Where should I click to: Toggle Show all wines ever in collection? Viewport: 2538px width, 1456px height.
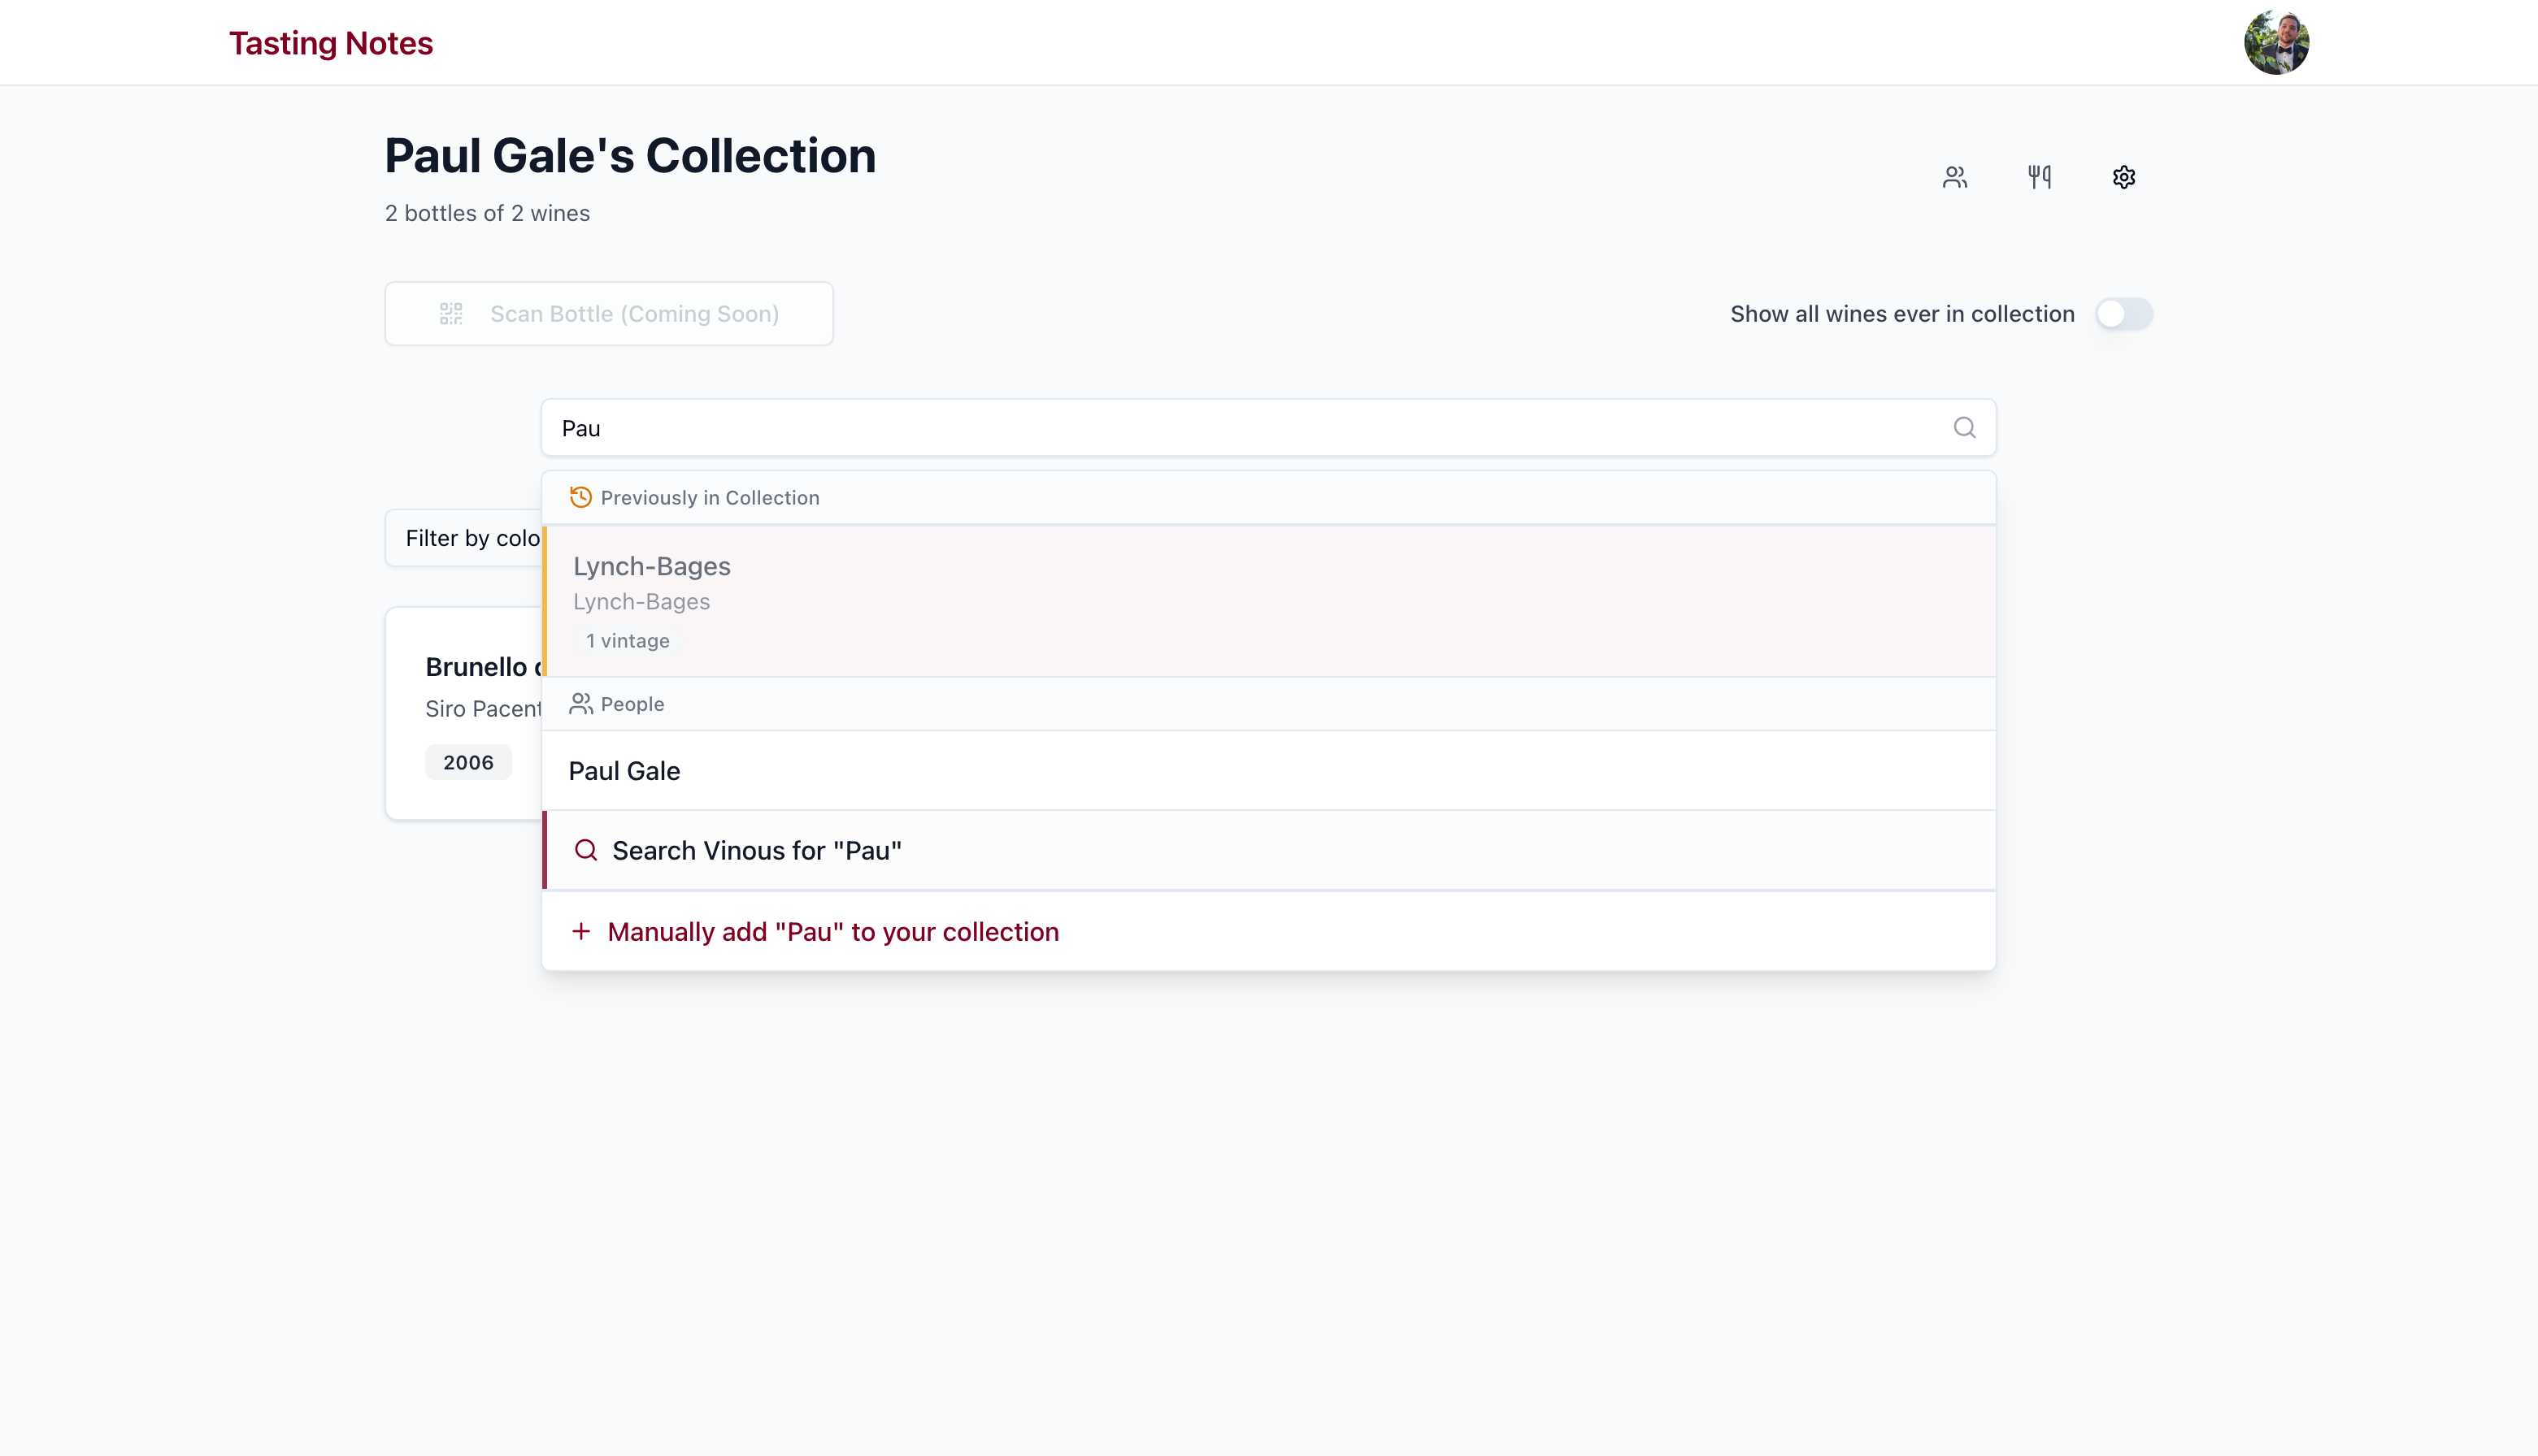2124,314
